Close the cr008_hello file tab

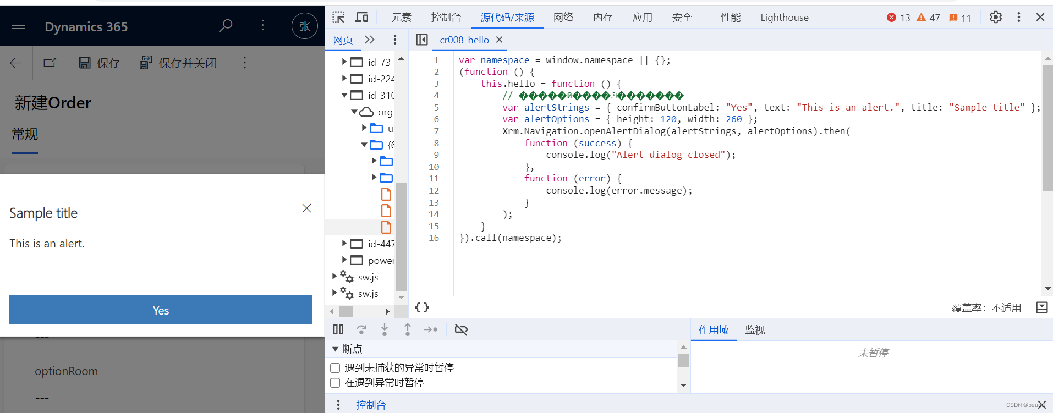tap(499, 40)
